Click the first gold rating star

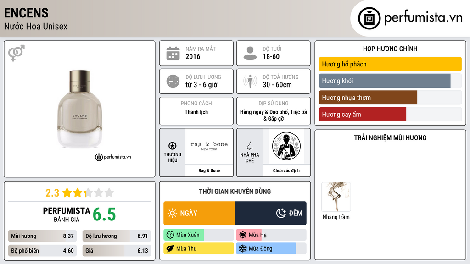click(x=67, y=192)
